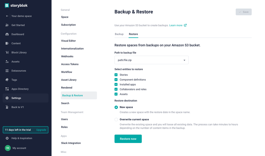Click the Storyblok logo icon
The height and width of the screenshot is (156, 265).
7,5
